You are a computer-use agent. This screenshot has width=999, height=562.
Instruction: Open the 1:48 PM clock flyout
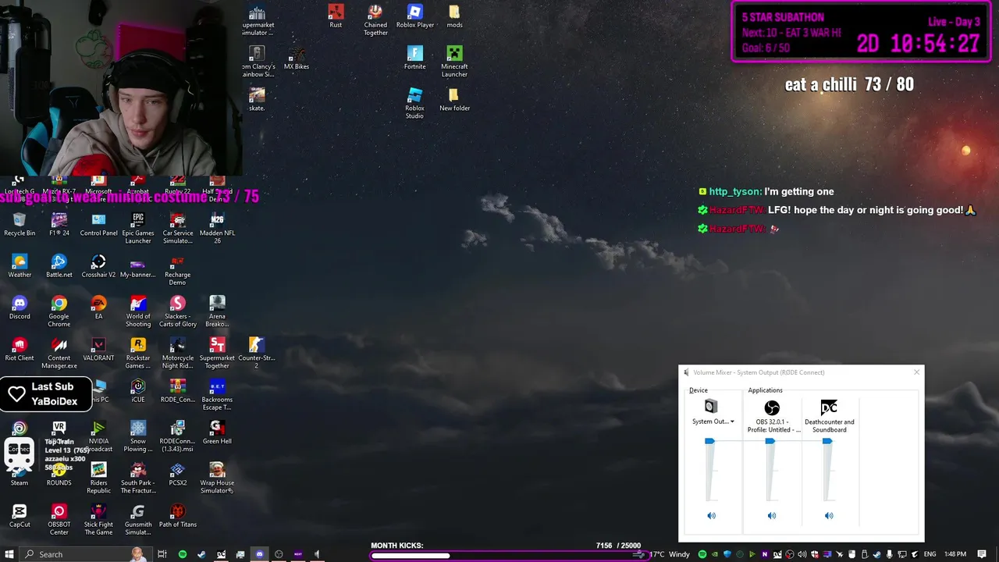[x=955, y=554]
